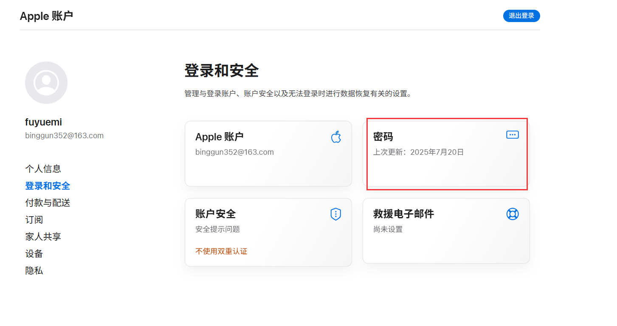Click the shield icon on 账户安全 card
Image resolution: width=617 pixels, height=326 pixels.
click(336, 214)
